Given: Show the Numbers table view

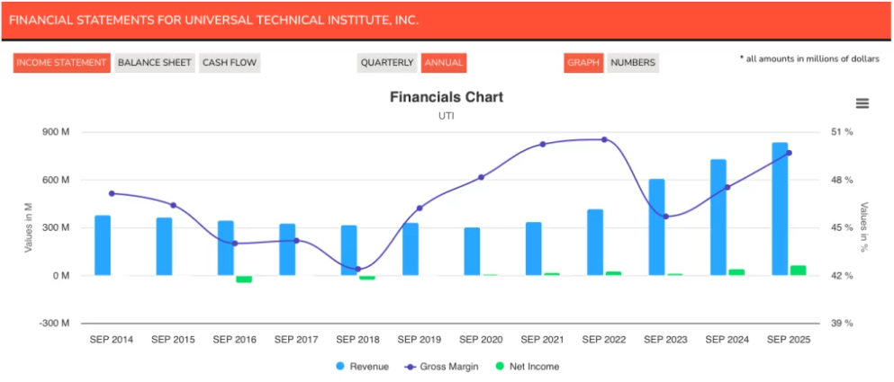Looking at the screenshot, I should 633,63.
